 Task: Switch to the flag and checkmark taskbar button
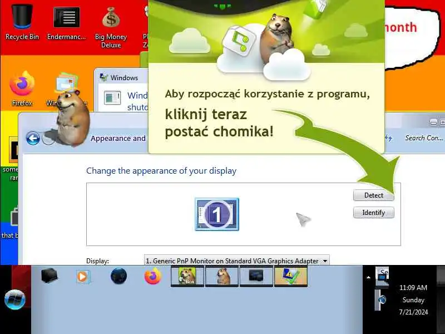tap(291, 276)
